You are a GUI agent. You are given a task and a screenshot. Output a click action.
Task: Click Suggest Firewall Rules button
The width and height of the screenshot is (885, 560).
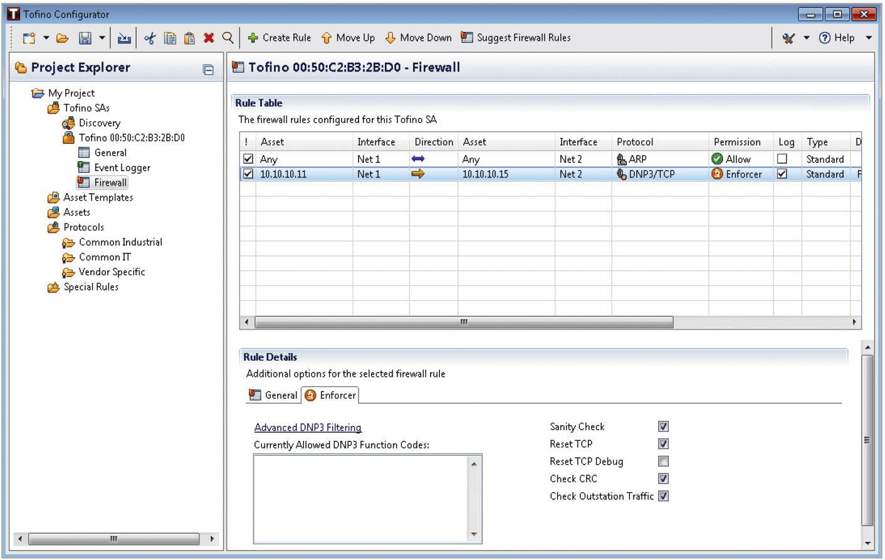coord(516,38)
